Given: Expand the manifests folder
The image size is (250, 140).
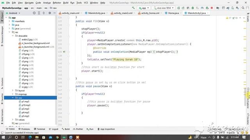Looking at the screenshot, I should click(x=9, y=21).
